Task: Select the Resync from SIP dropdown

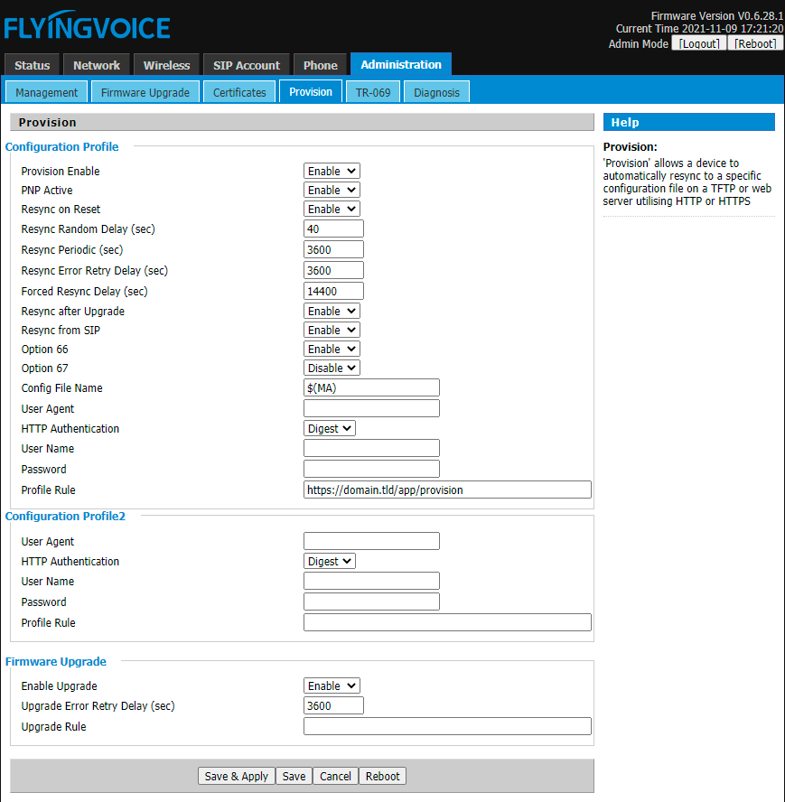Action: (x=331, y=330)
